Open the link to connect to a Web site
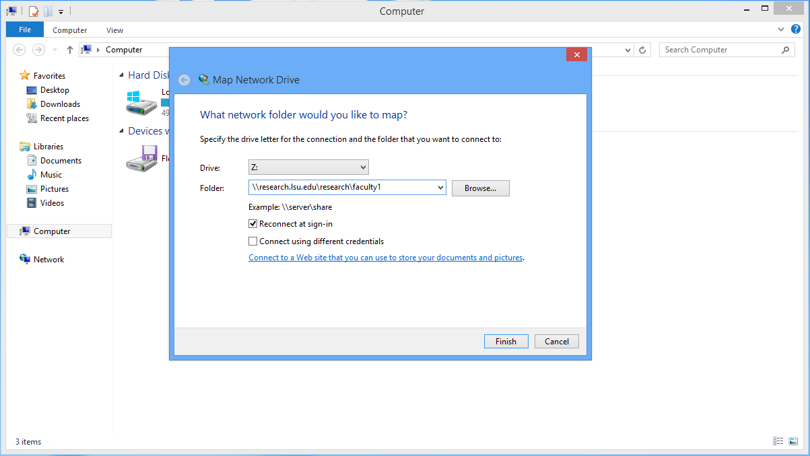810x456 pixels. [x=385, y=257]
